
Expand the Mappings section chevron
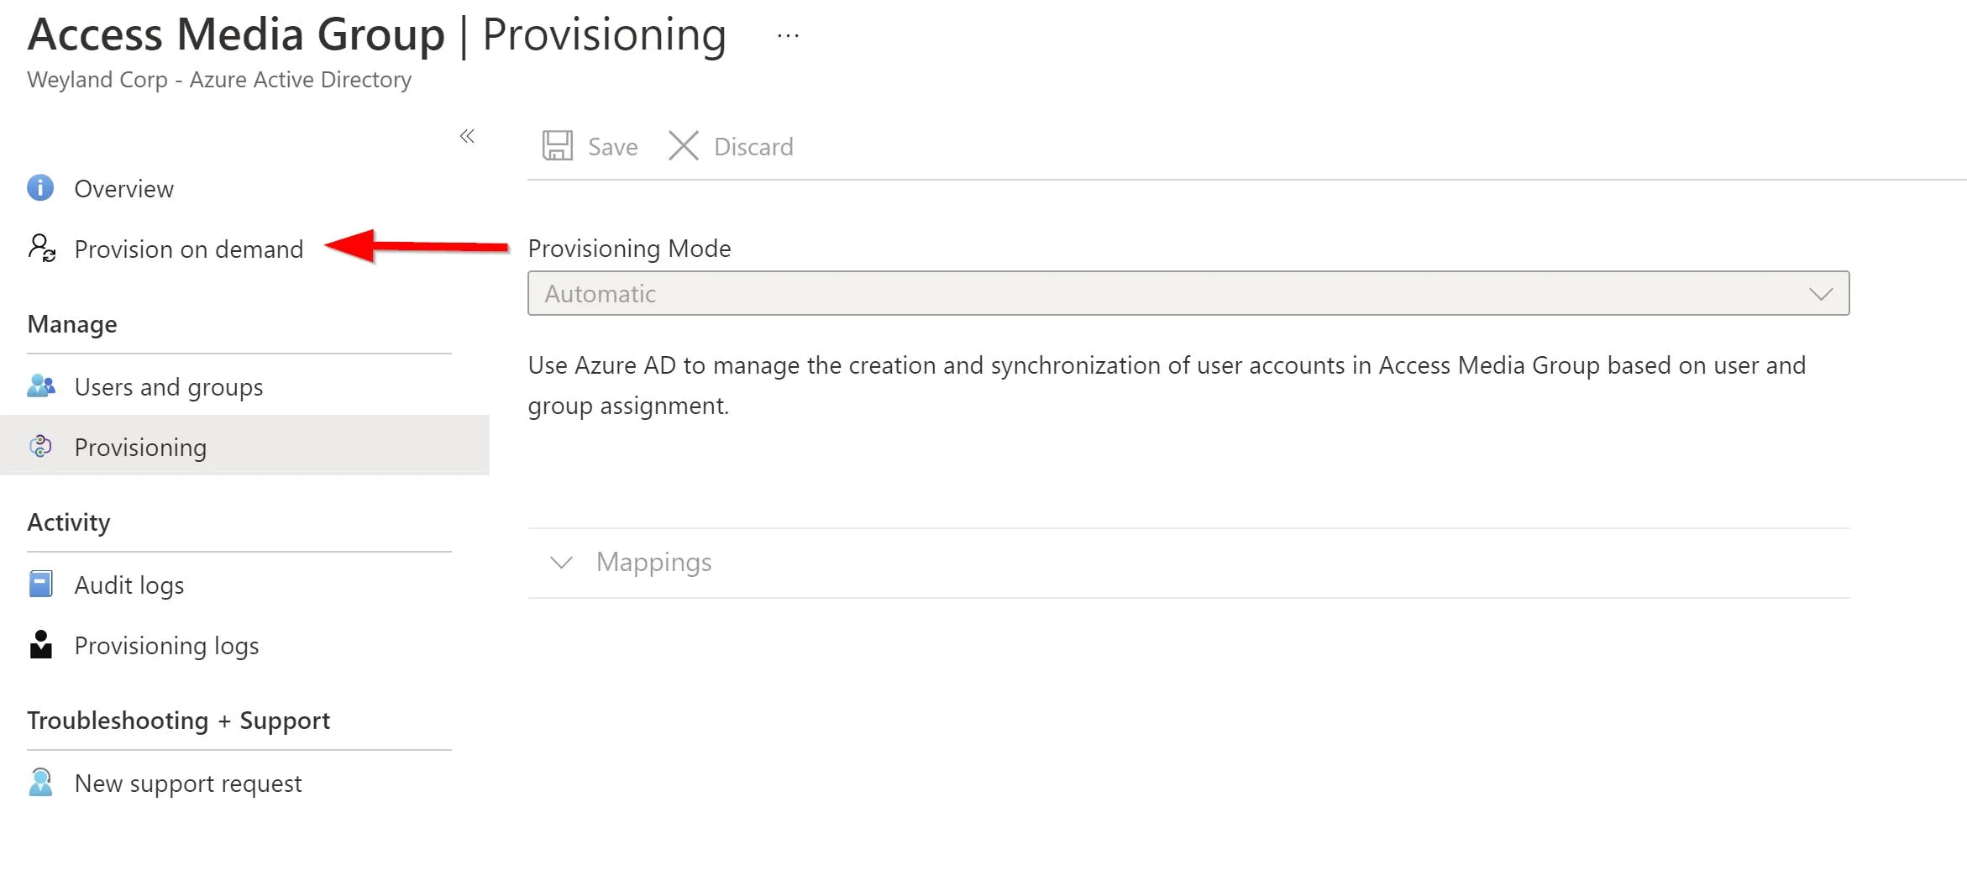(561, 562)
